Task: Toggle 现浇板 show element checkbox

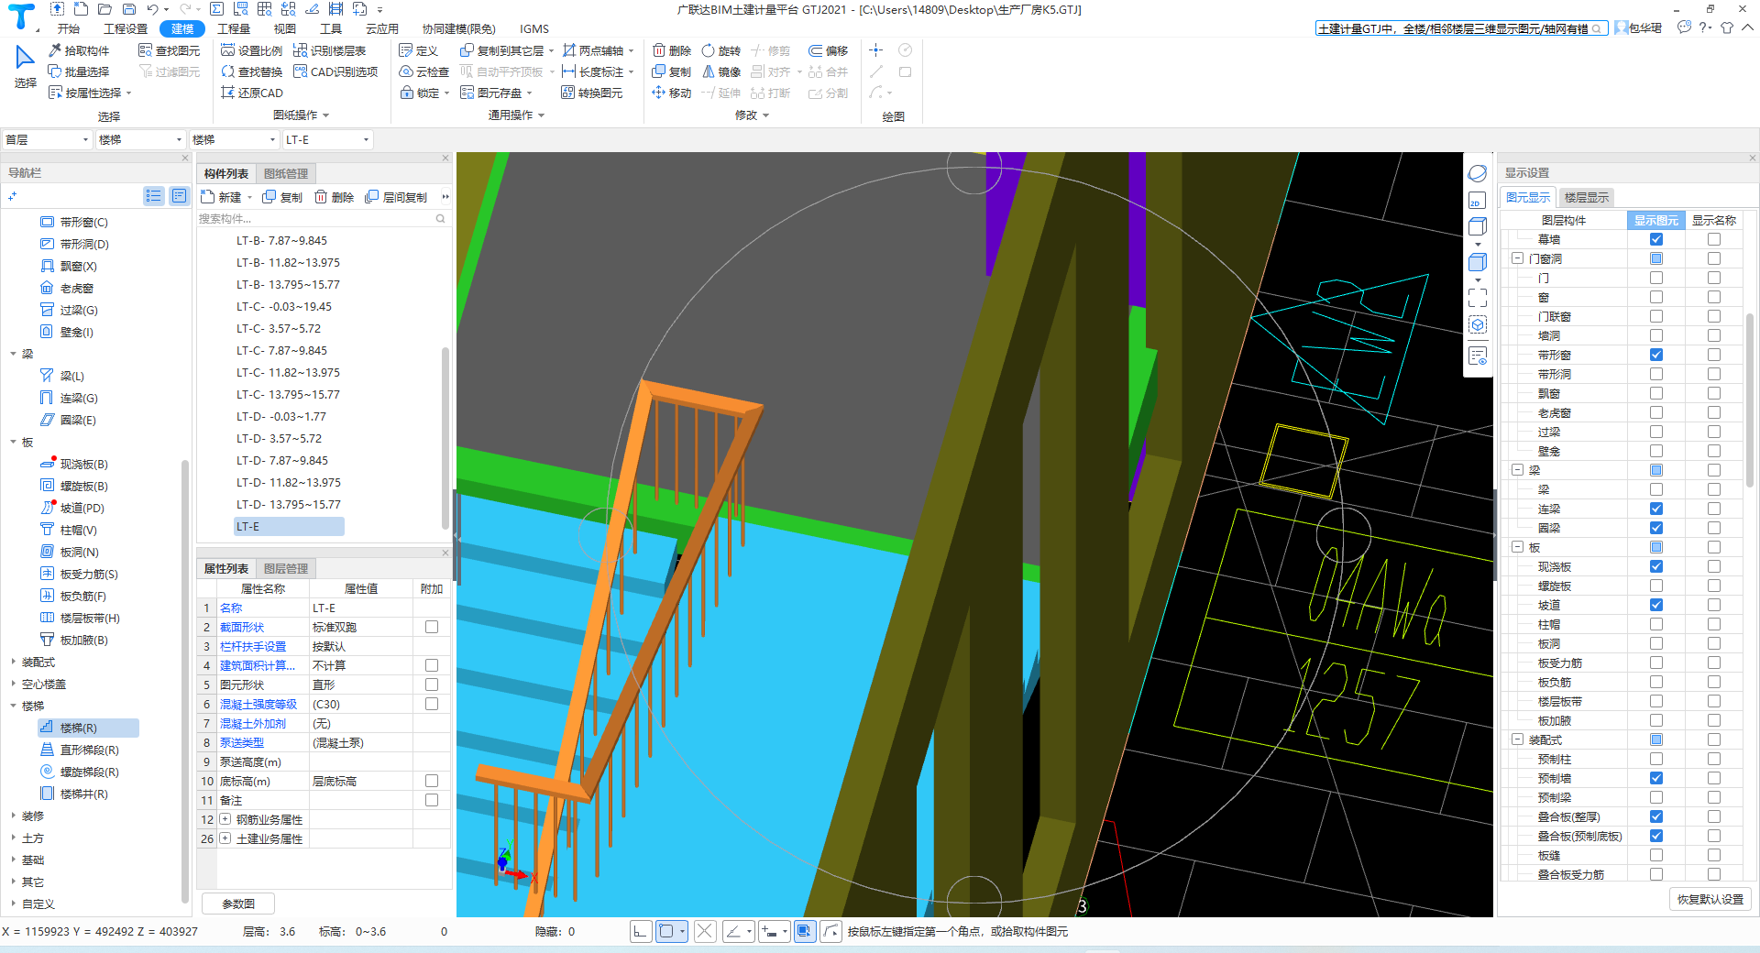Action: point(1656,566)
